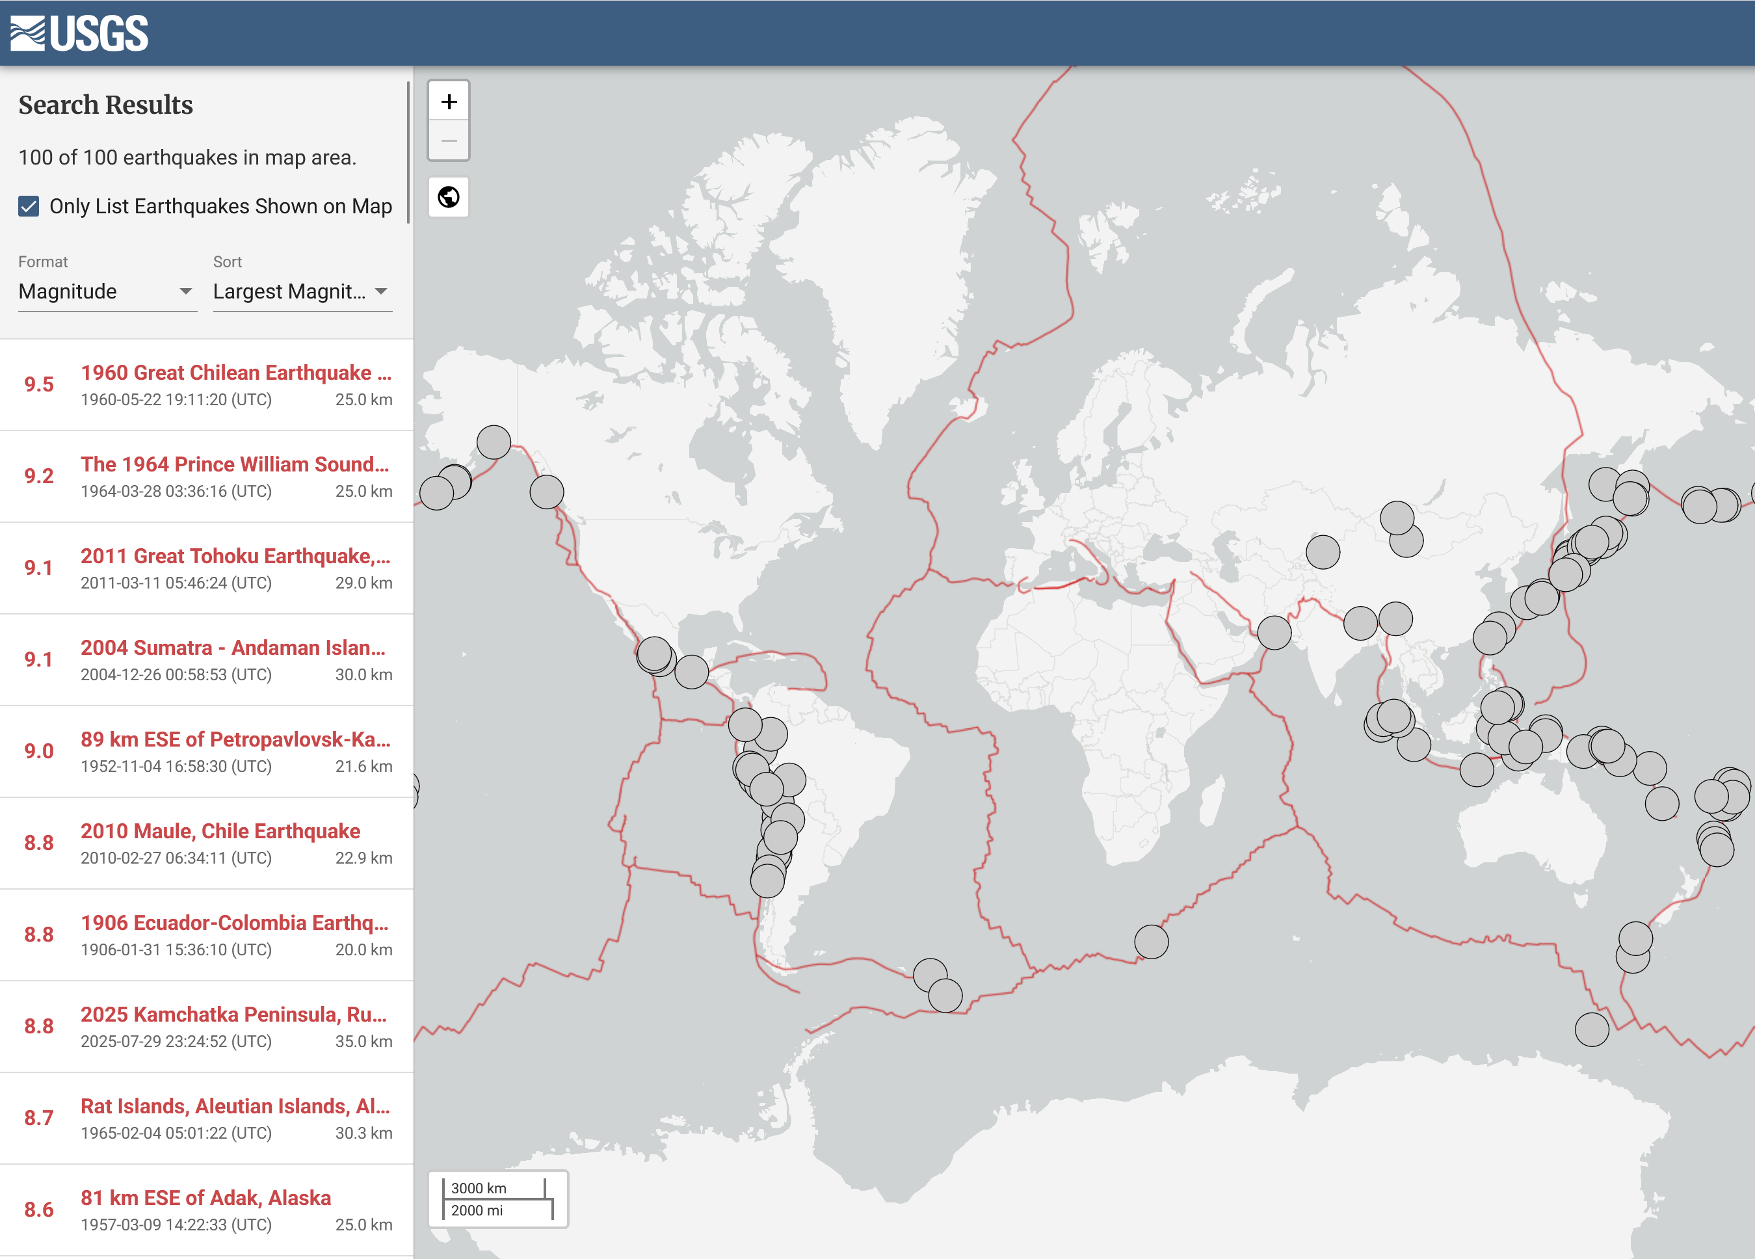The height and width of the screenshot is (1259, 1755).
Task: Click the earthquake marker near southwest Indian Ocean ridge
Action: point(1151,942)
